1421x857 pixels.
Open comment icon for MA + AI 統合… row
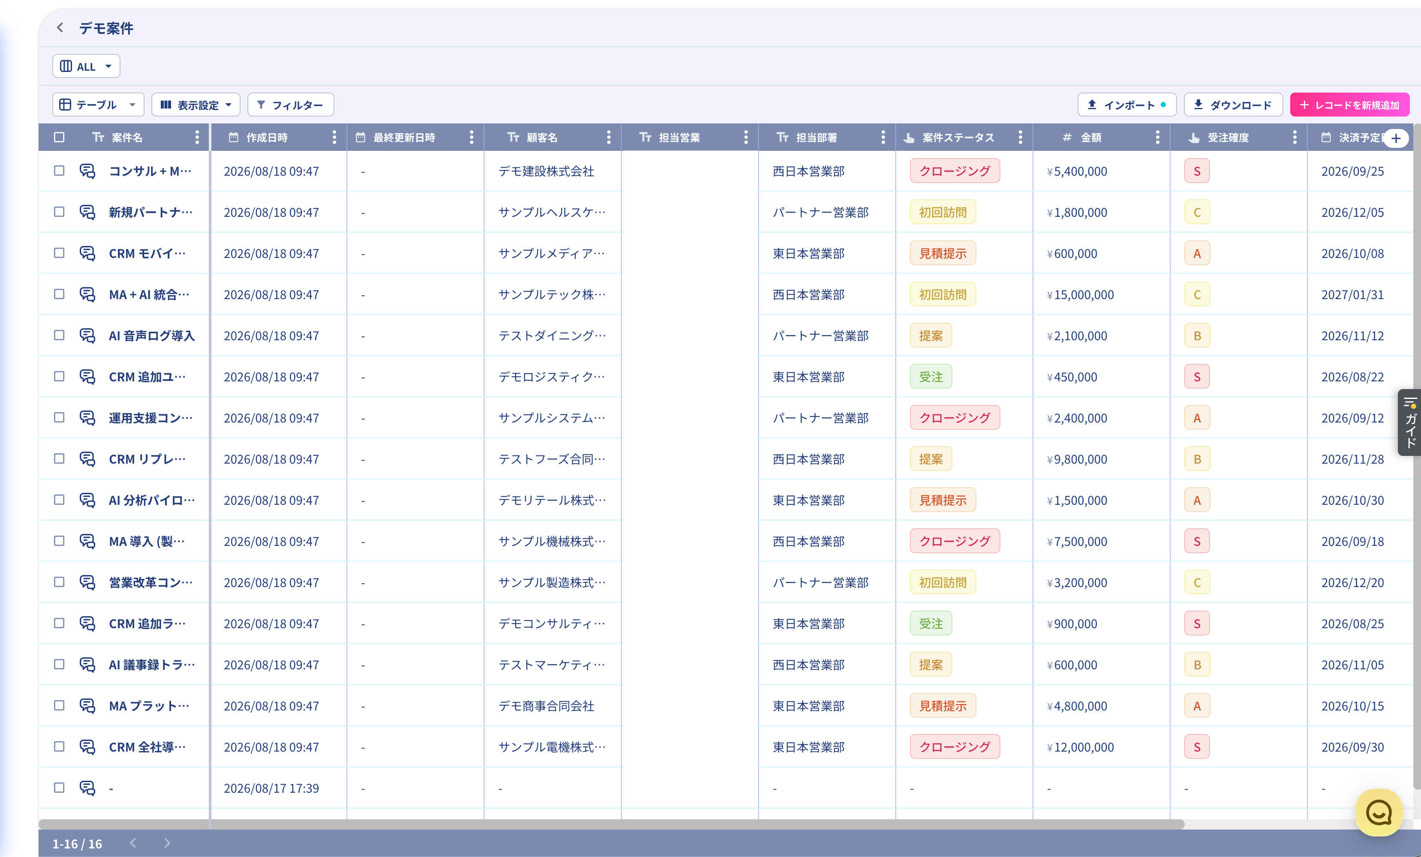point(87,294)
